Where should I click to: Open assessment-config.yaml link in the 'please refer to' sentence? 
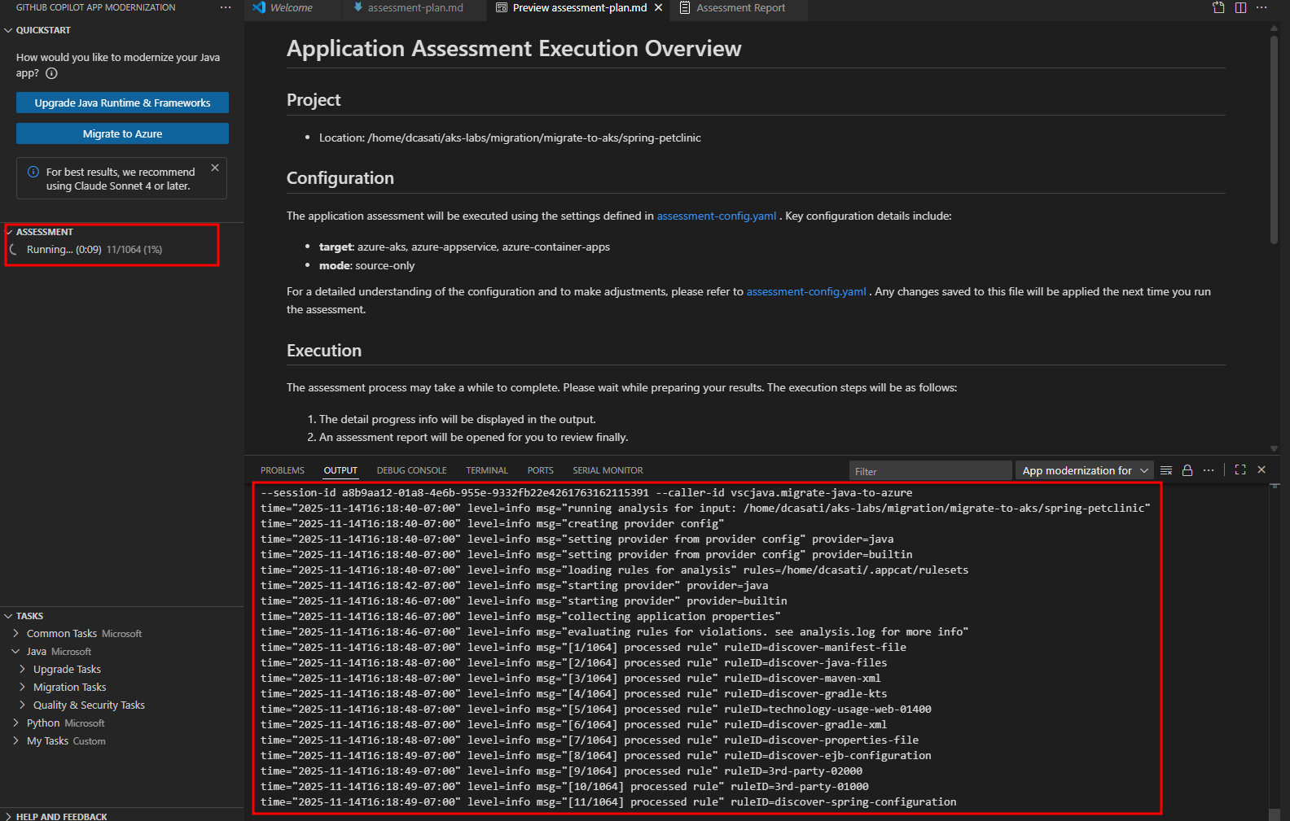tap(806, 291)
